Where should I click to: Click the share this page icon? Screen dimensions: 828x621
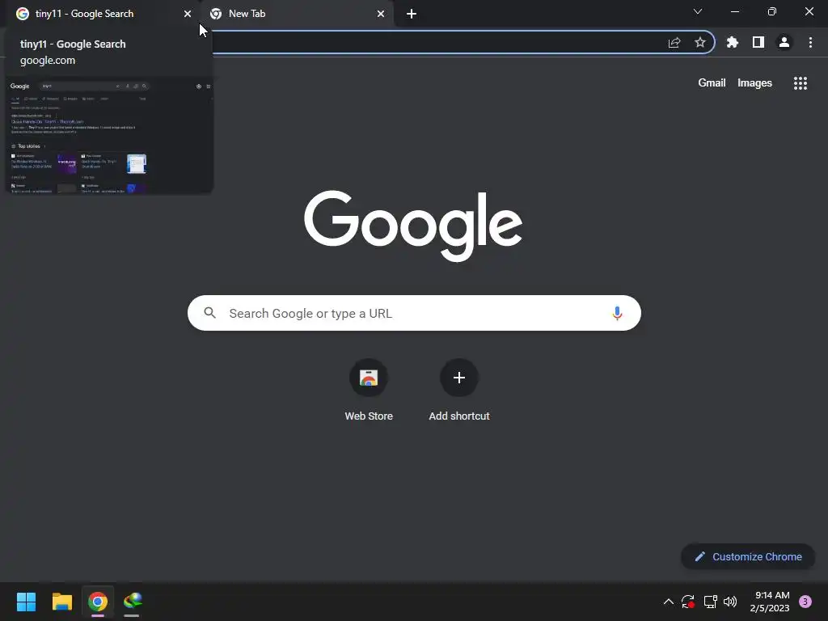point(674,42)
